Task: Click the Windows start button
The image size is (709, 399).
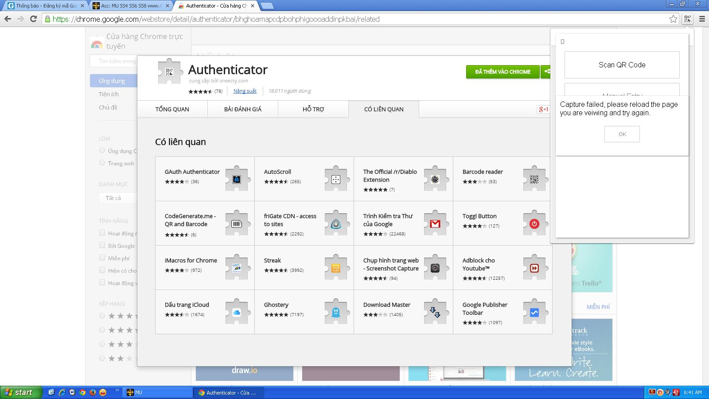Action: coord(21,392)
